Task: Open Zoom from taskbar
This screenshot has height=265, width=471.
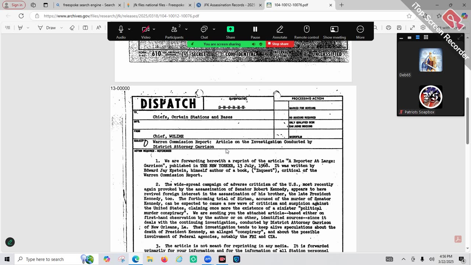Action: (x=208, y=259)
